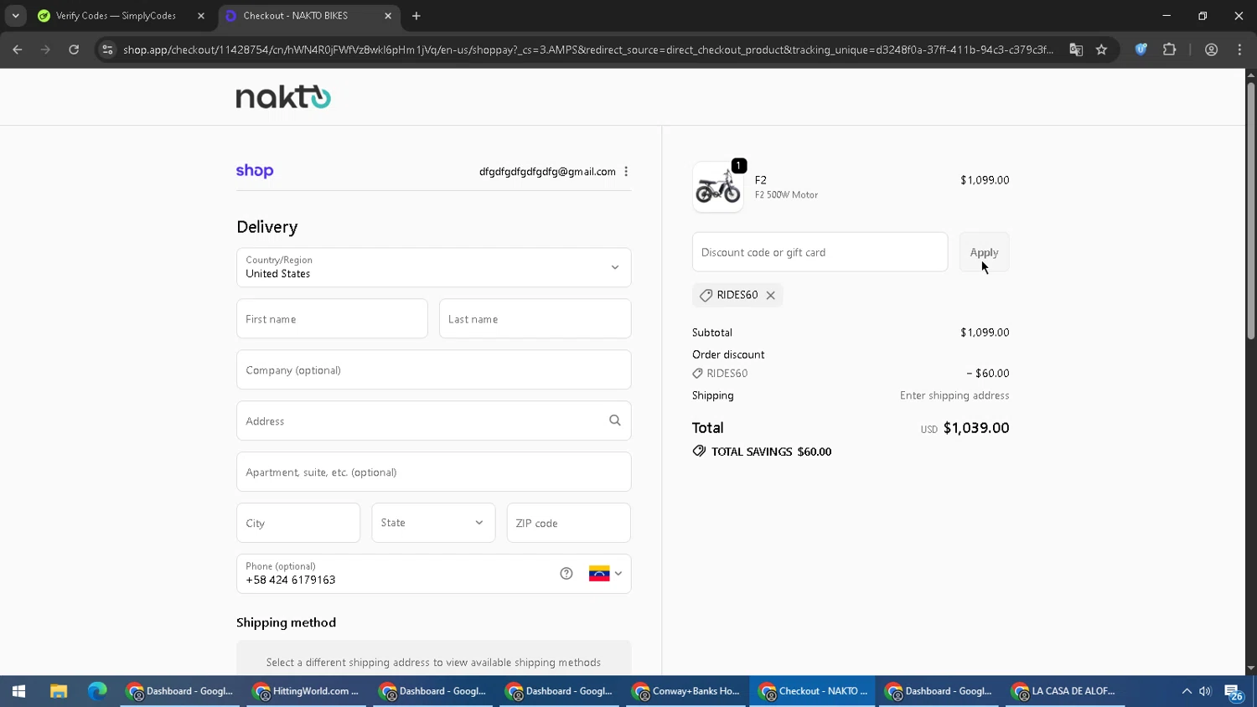Image resolution: width=1257 pixels, height=707 pixels.
Task: Click the page vertical scrollbar
Action: coord(1250,209)
